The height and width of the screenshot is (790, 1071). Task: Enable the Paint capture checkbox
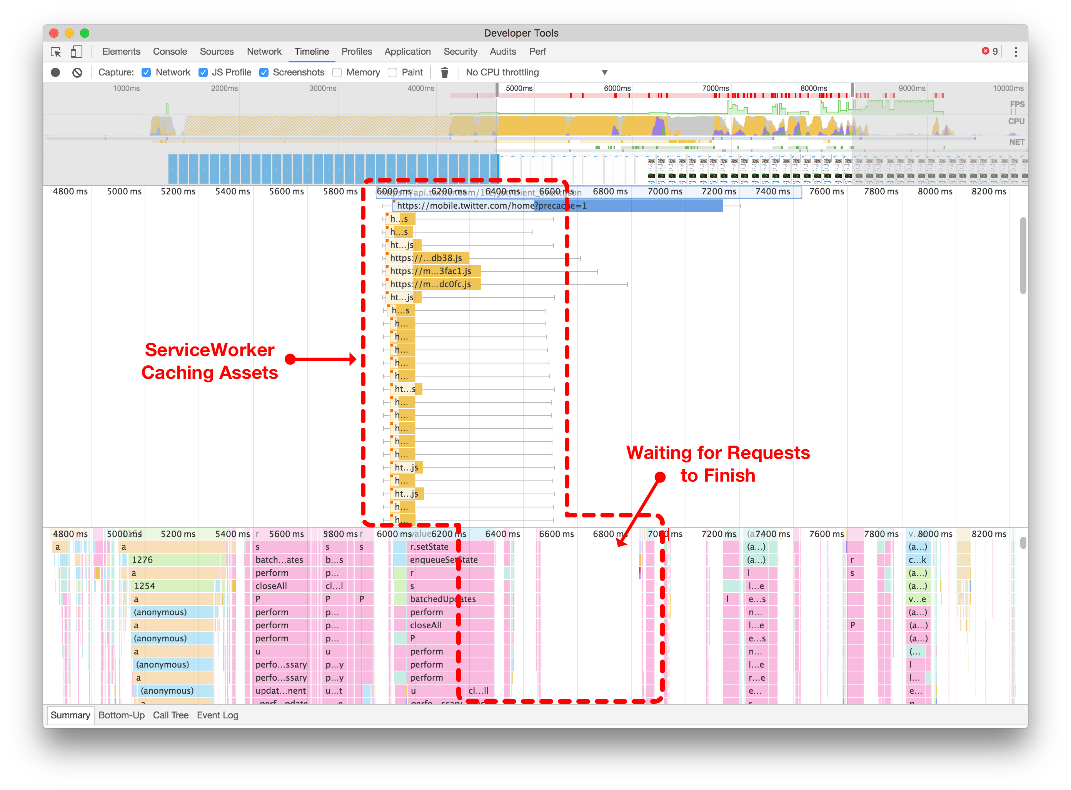click(392, 73)
